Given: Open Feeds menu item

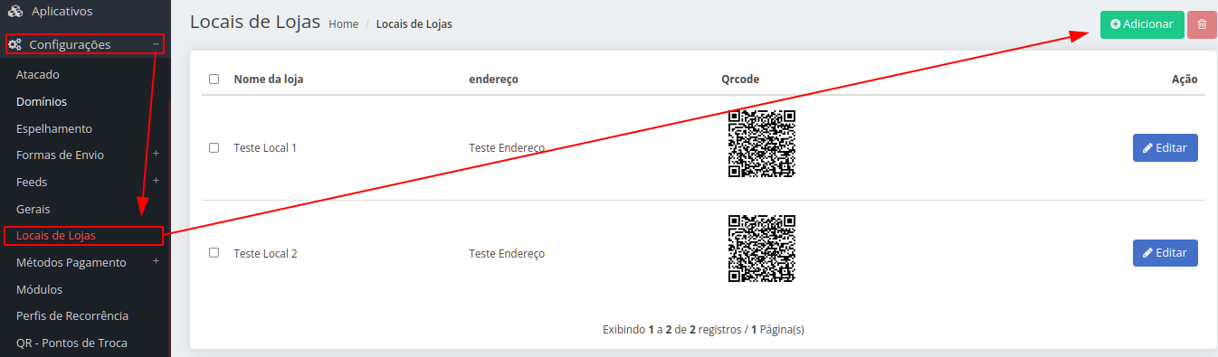Looking at the screenshot, I should 32,182.
